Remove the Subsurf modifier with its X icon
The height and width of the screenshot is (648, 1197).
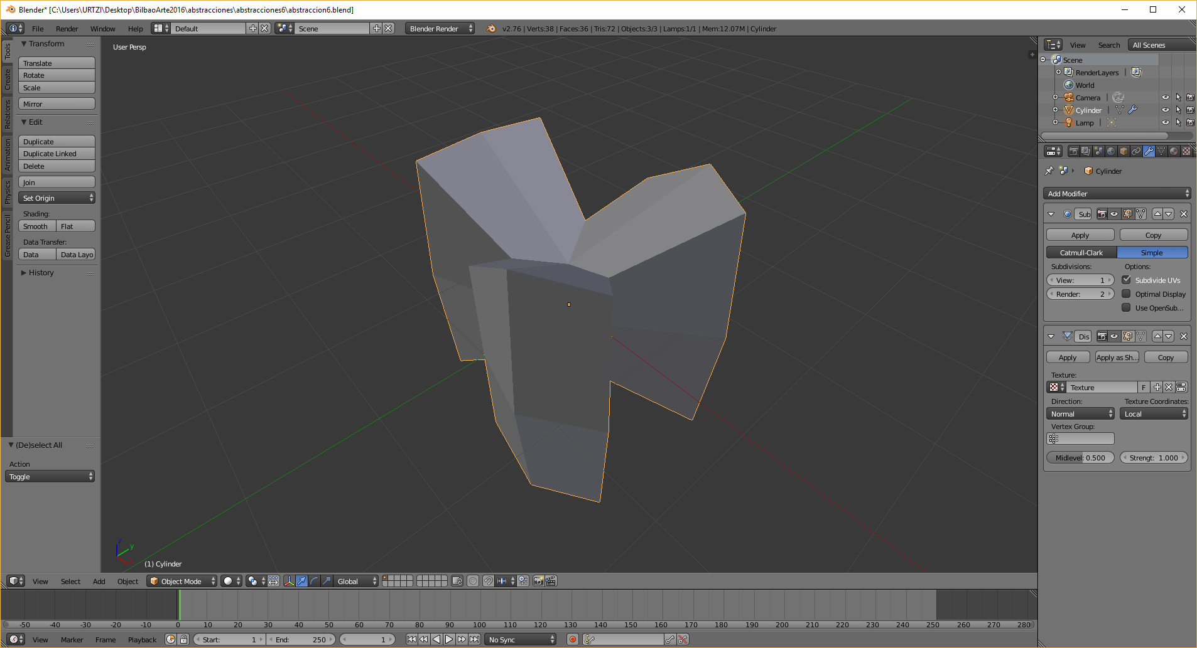tap(1184, 214)
